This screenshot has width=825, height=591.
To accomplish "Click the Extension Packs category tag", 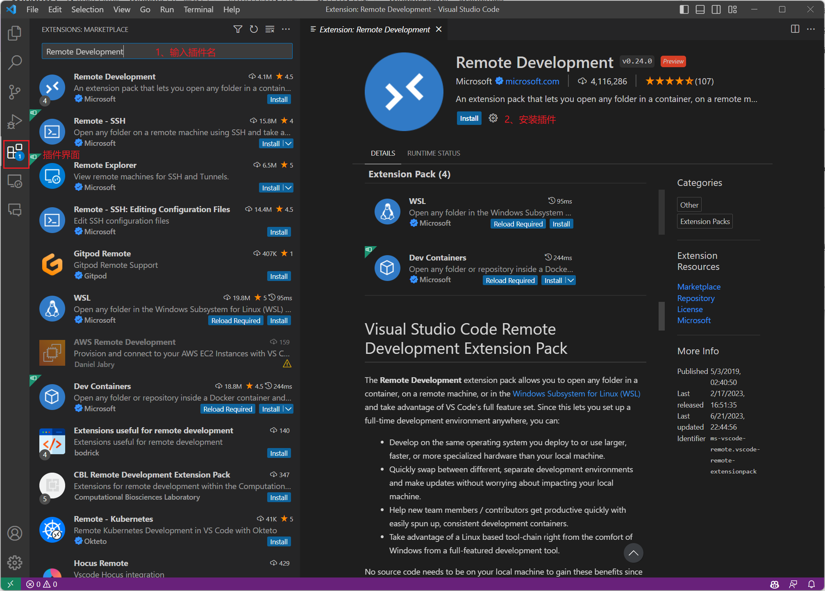I will tap(705, 221).
